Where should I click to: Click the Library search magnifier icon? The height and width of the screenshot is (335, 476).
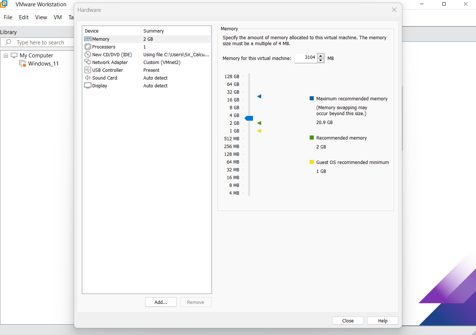coord(8,42)
